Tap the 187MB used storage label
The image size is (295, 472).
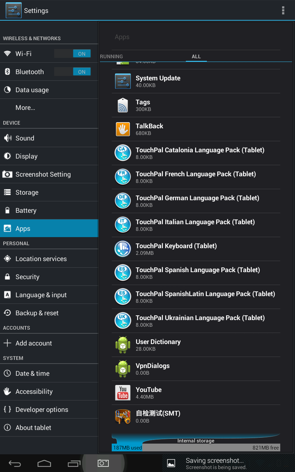point(127,448)
